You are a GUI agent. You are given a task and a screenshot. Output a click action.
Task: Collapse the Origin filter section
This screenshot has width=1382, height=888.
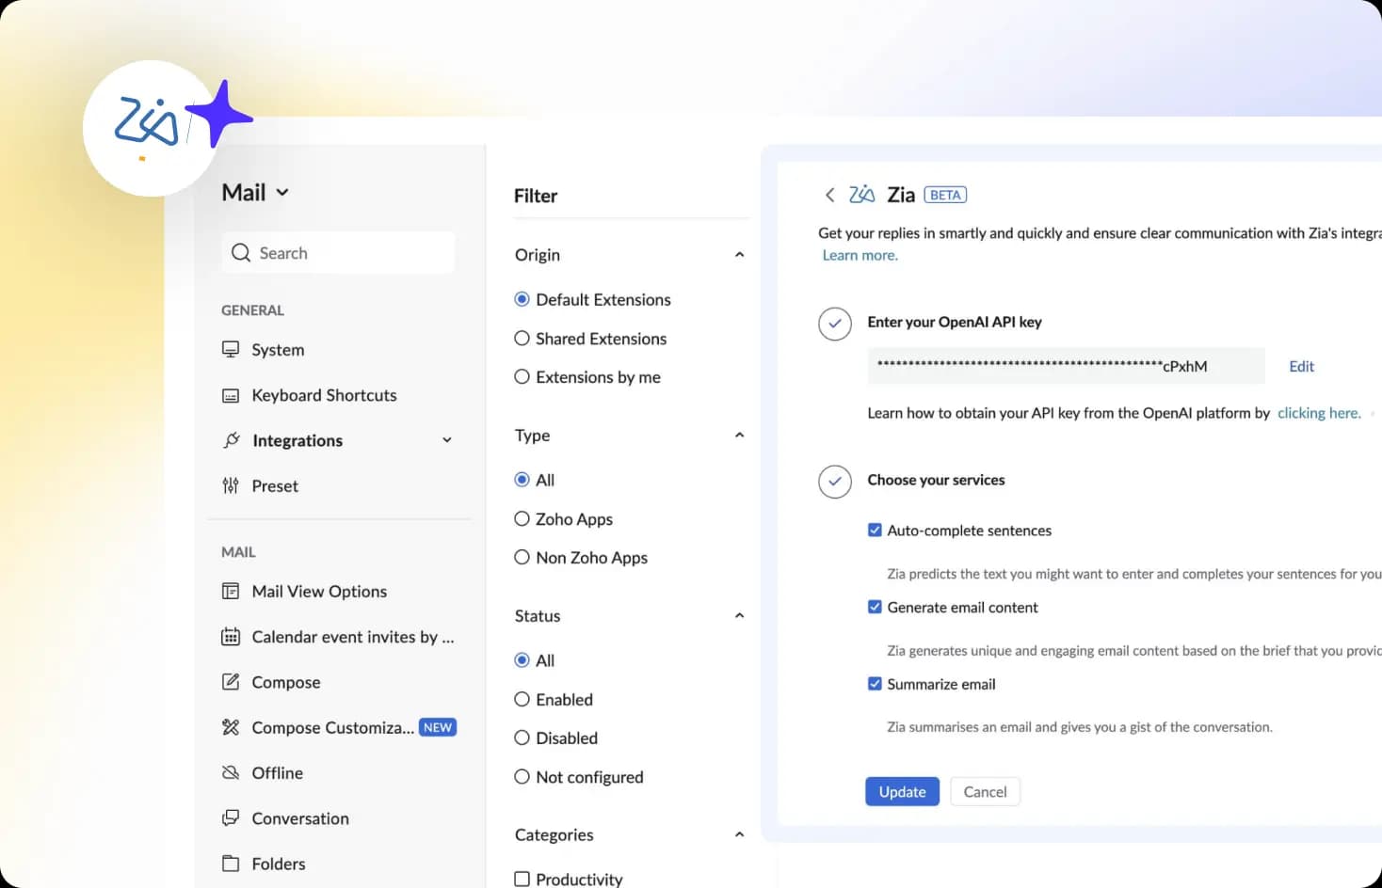739,255
